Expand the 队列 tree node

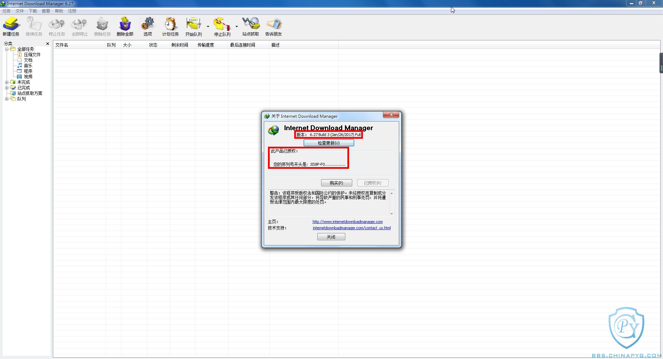click(7, 99)
